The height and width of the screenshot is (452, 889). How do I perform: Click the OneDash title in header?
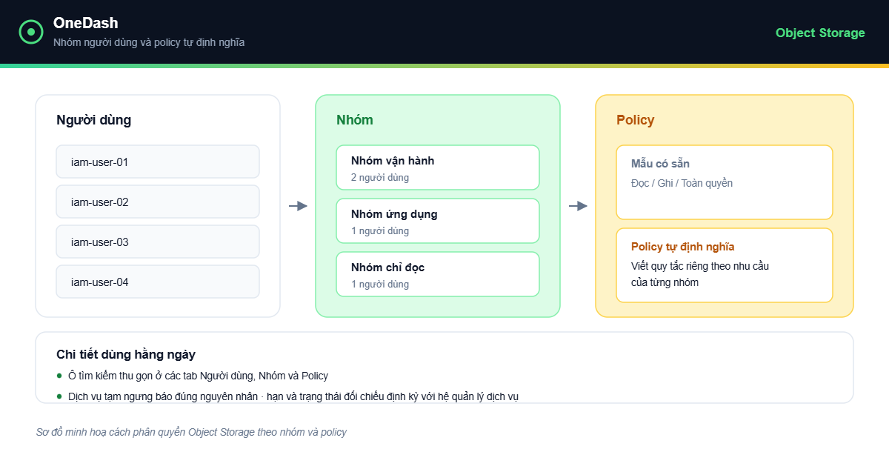pyautogui.click(x=86, y=23)
